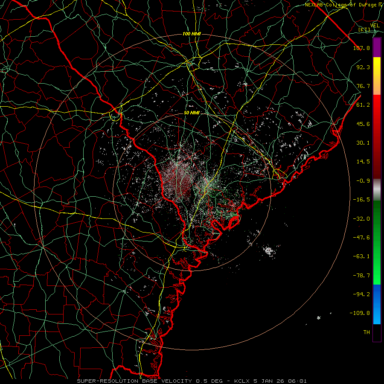384x384 pixels.
Task: Pick the gray near-zero segment of the color bar
Action: point(377,190)
